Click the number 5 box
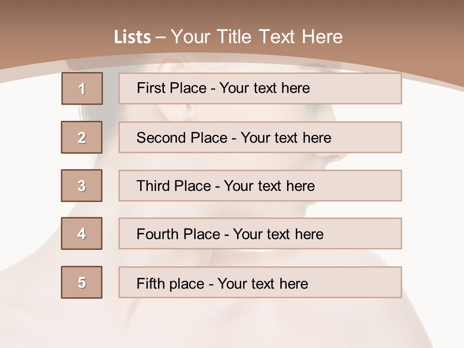The height and width of the screenshot is (348, 464). pos(82,282)
